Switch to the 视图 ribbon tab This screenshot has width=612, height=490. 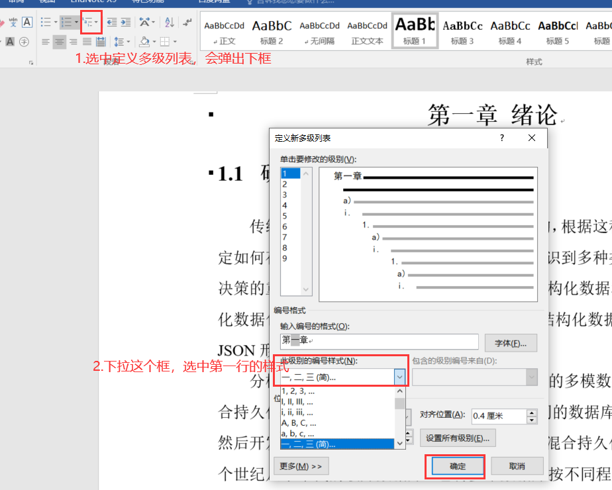pos(46,3)
